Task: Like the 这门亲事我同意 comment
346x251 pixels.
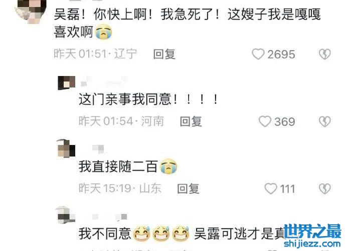Action: click(265, 121)
